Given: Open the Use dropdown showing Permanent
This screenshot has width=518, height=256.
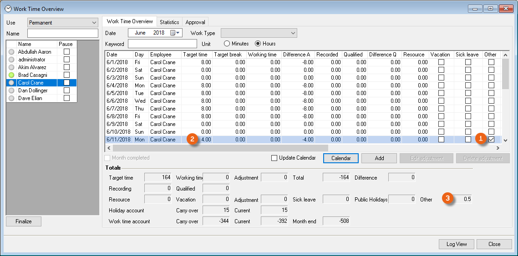Looking at the screenshot, I should point(63,23).
